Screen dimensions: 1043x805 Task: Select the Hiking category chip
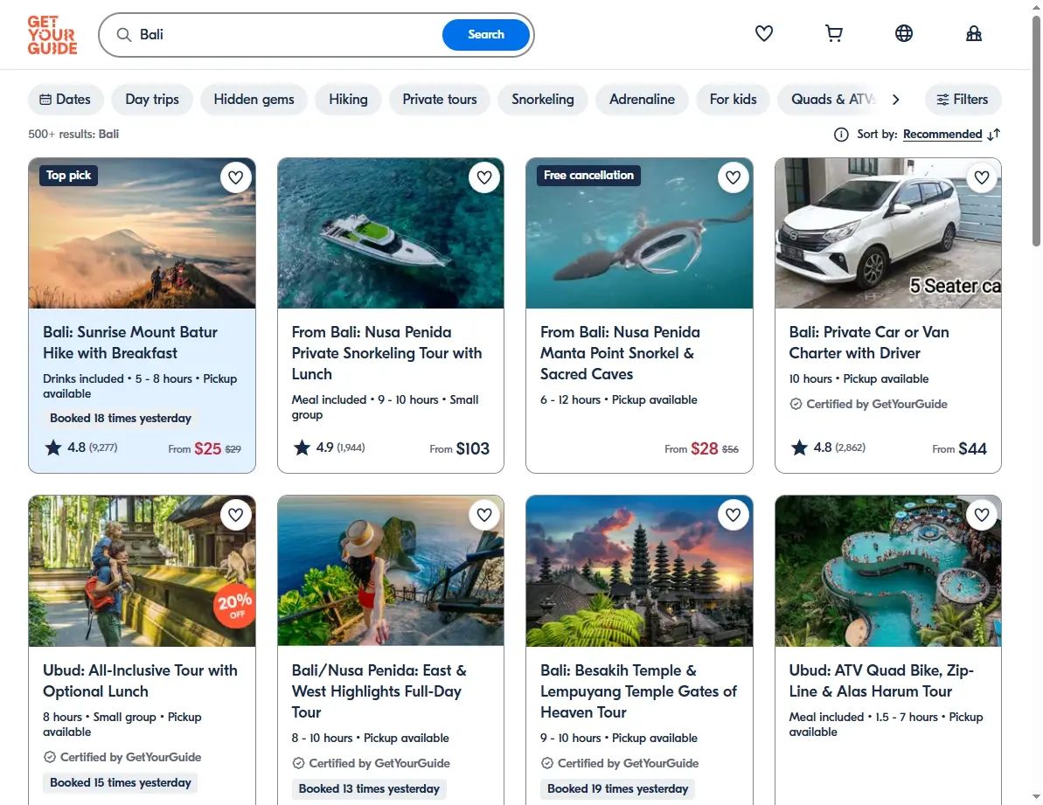tap(348, 100)
